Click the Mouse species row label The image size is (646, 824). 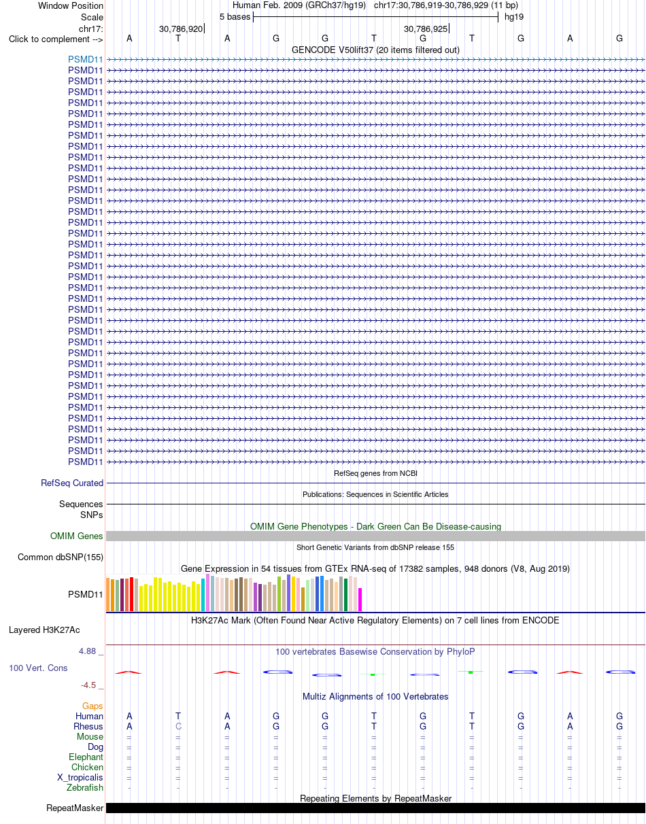90,736
